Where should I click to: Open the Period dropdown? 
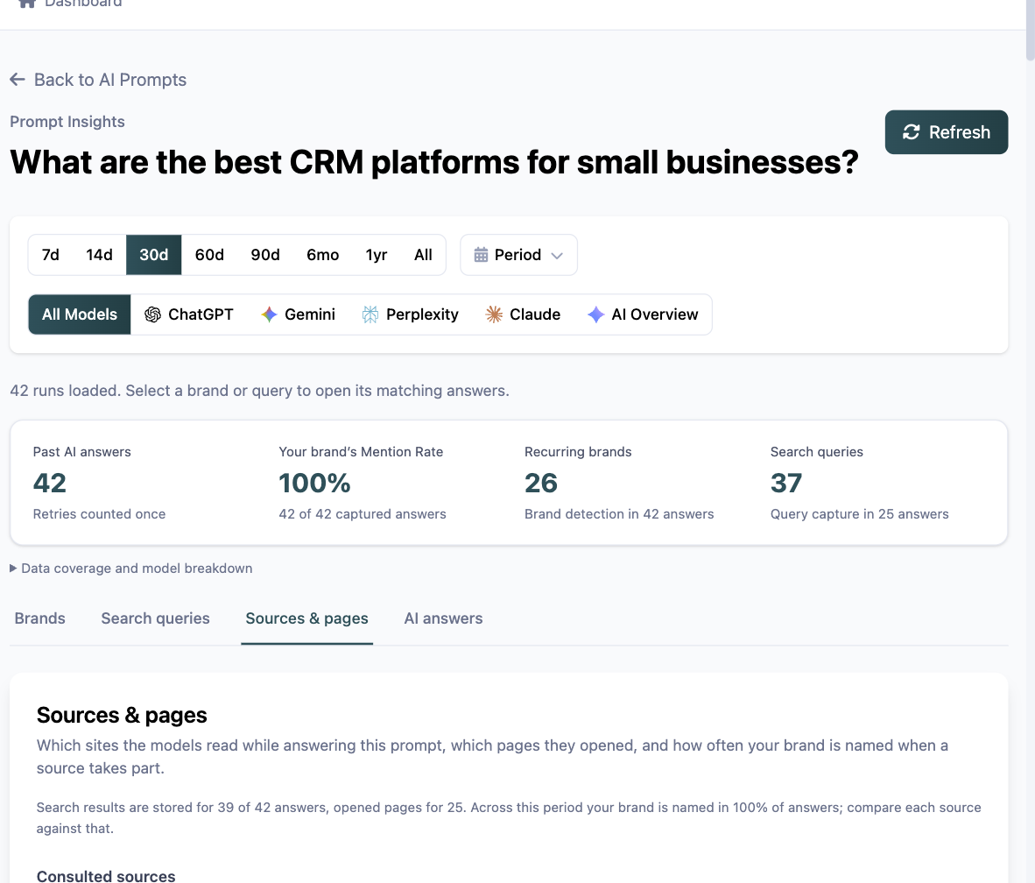click(x=518, y=255)
